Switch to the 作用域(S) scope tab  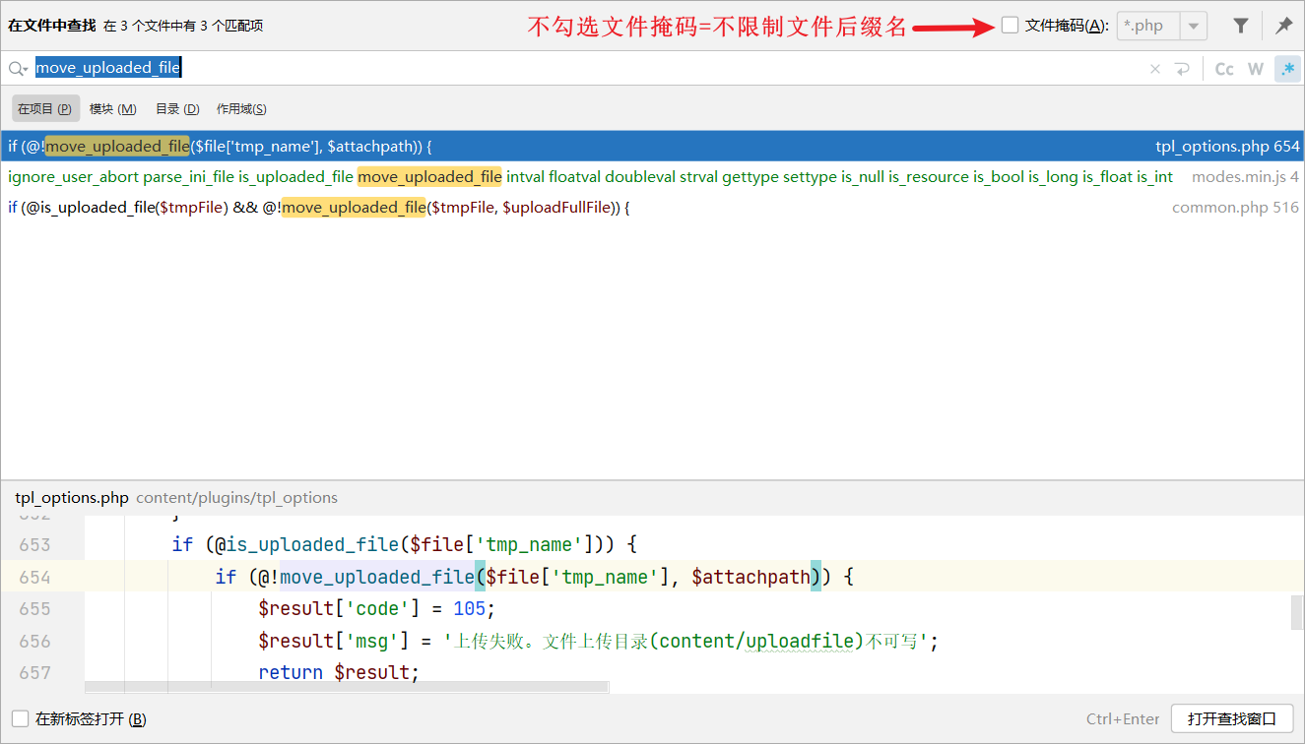tap(241, 109)
